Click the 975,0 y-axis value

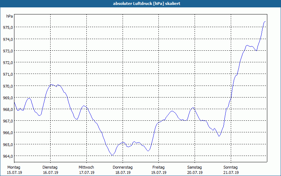pos(8,27)
